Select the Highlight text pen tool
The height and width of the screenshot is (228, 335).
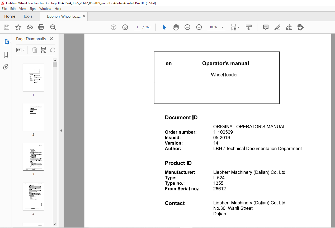[x=277, y=27]
